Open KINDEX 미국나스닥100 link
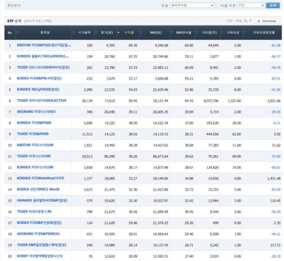 coord(35,167)
